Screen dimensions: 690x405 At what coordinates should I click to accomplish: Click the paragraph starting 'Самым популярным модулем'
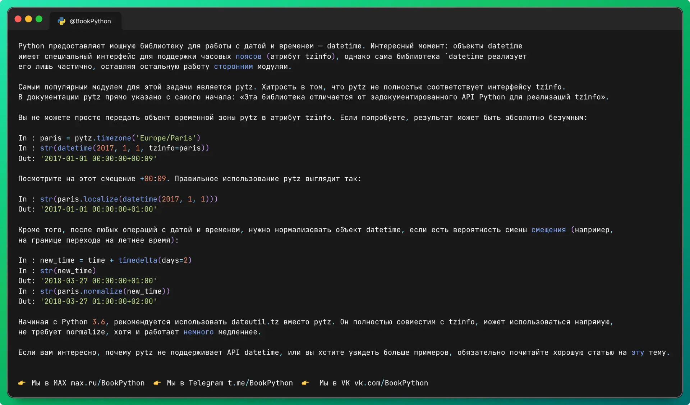click(x=314, y=92)
